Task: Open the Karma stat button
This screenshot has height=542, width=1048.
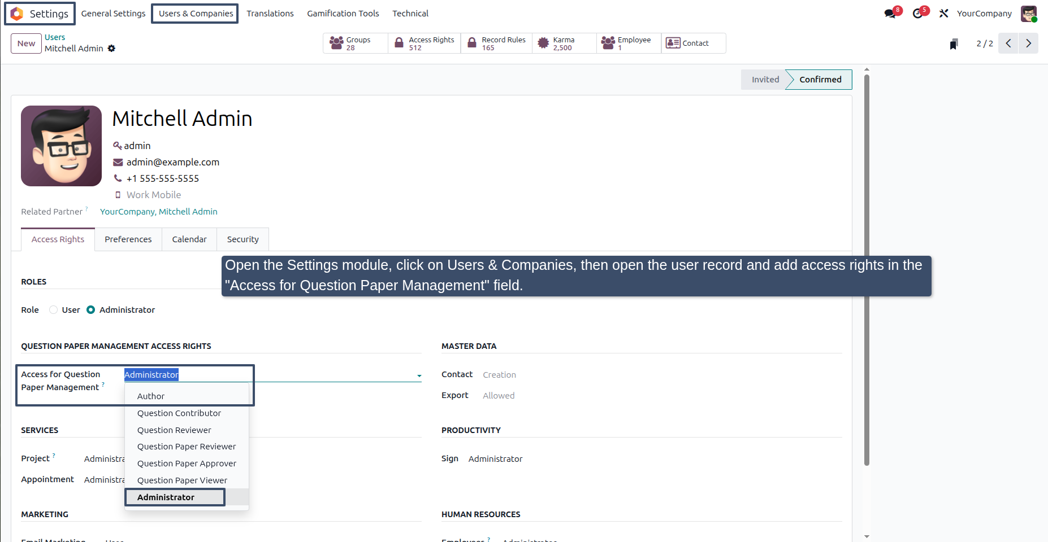Action: [564, 43]
